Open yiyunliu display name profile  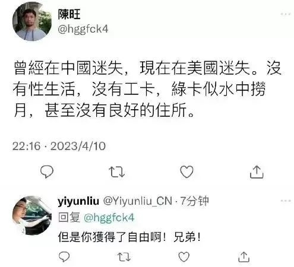pyautogui.click(x=78, y=201)
